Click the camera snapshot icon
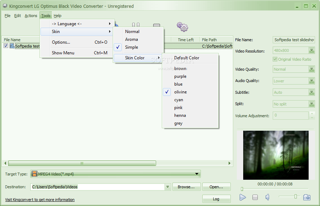Viewport: 320px width, 206px height. coord(307,197)
